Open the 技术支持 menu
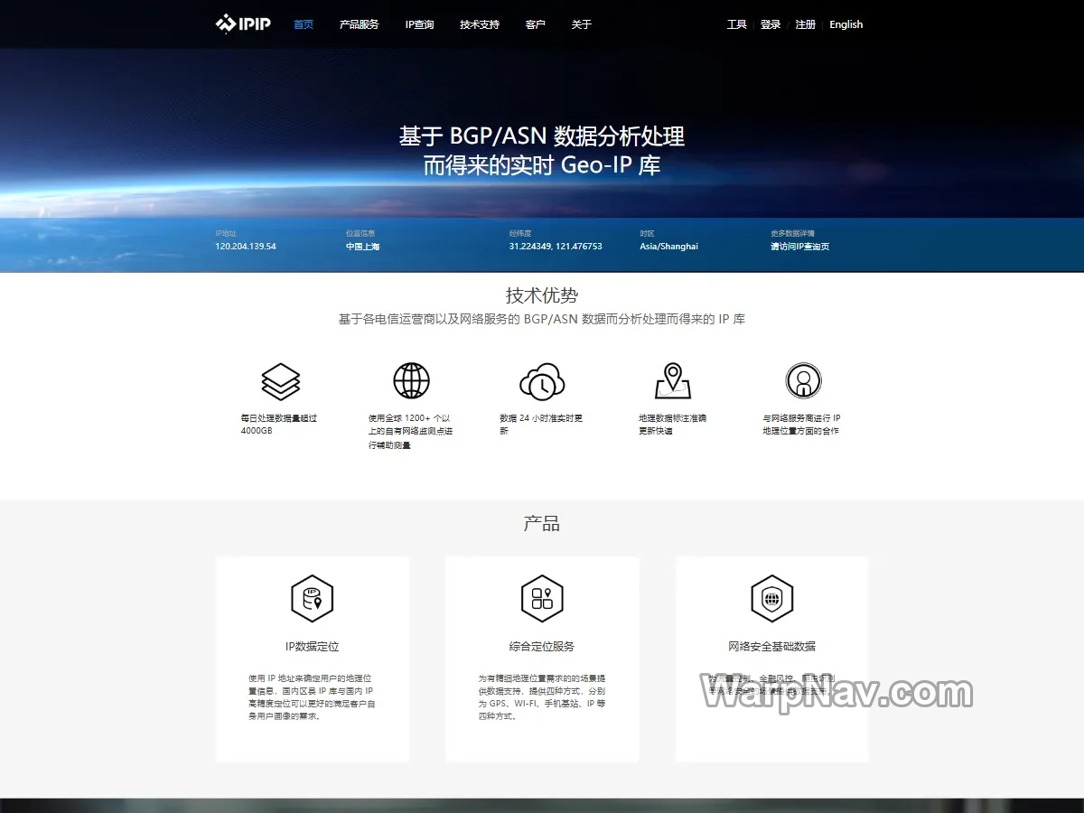This screenshot has height=813, width=1084. pos(479,24)
